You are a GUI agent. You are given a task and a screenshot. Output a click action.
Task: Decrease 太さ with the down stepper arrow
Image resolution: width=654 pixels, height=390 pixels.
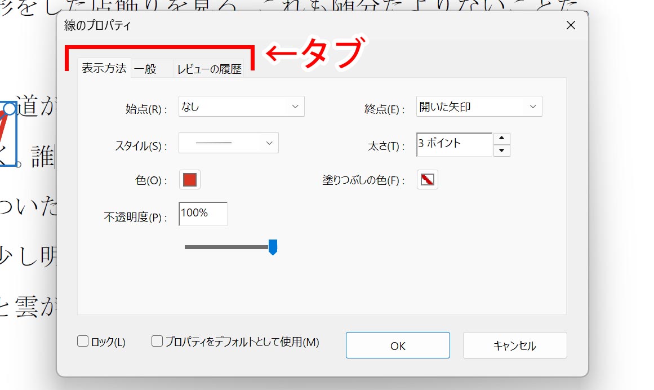click(502, 149)
